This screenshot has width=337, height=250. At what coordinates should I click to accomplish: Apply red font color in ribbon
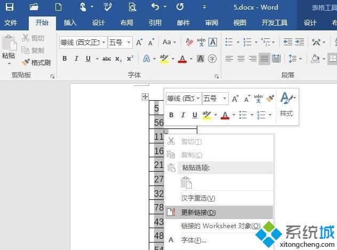coord(182,59)
